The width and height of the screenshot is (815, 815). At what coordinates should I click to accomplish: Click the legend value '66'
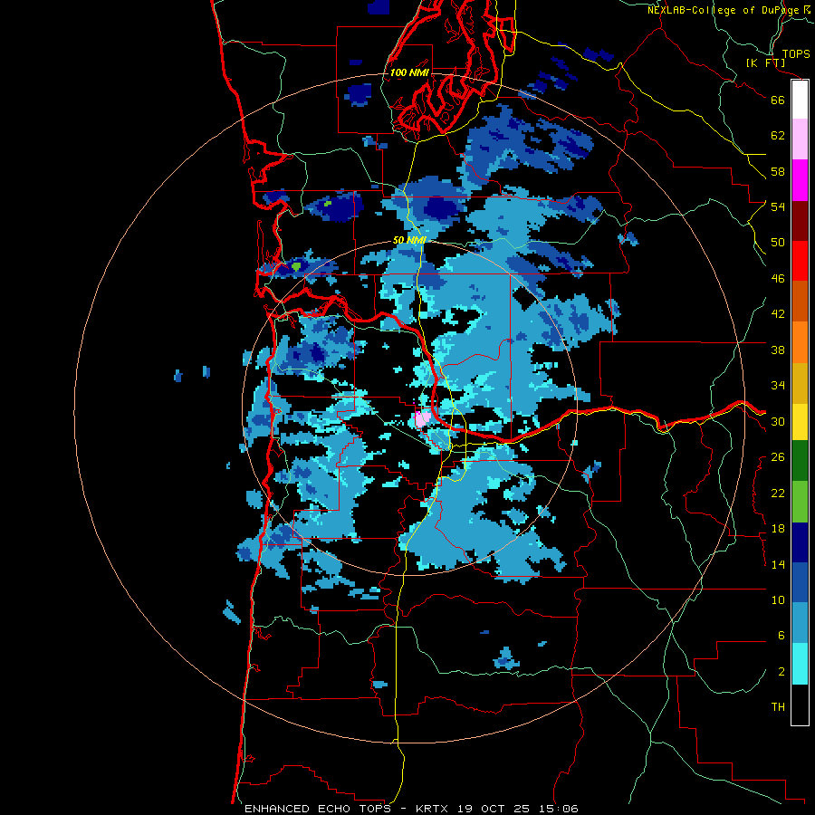point(778,100)
